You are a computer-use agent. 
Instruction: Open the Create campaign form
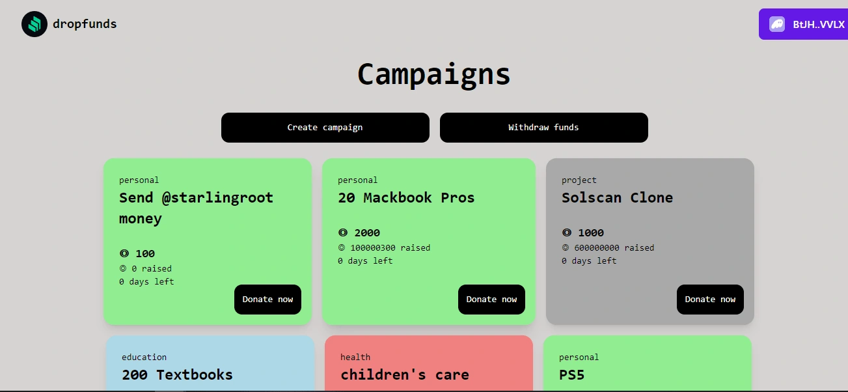point(325,128)
